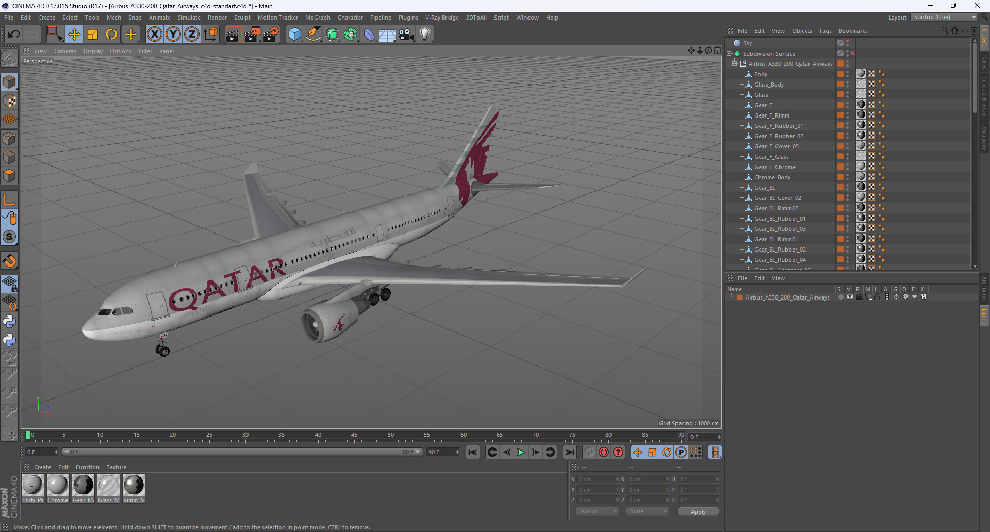Click the Bend deformer icon
This screenshot has width=990, height=532.
point(369,35)
